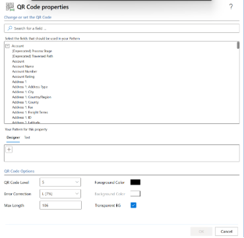Image resolution: width=244 pixels, height=238 pixels.
Task: Pick the black Foreground Color swatch
Action: 135,182
